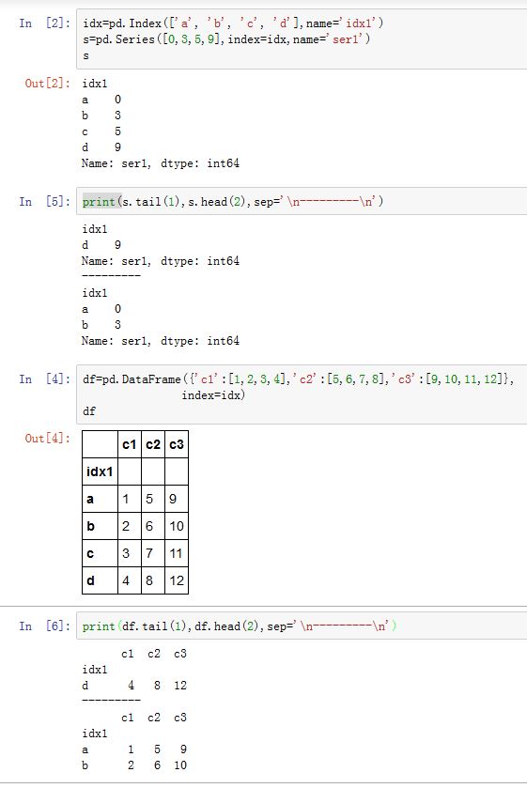
Task: Focus the In [2] code cell editor
Action: [302, 39]
